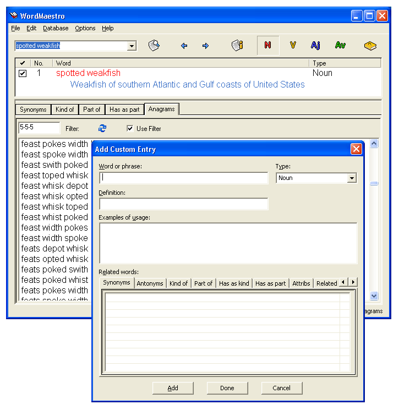Image resolution: width=399 pixels, height=410 pixels.
Task: Click the Type column header
Action: click(345, 63)
